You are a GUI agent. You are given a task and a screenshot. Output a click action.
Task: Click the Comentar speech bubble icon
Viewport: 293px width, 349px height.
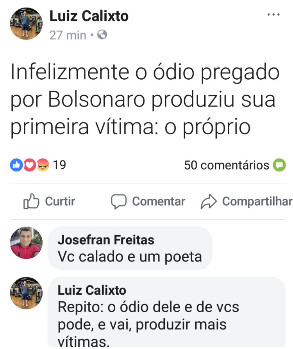click(x=119, y=202)
